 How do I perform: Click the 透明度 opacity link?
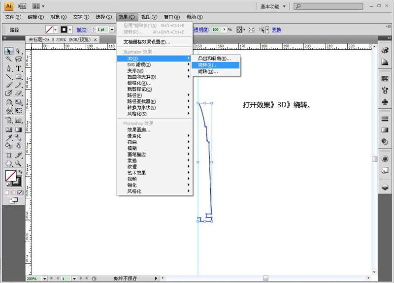pos(201,30)
